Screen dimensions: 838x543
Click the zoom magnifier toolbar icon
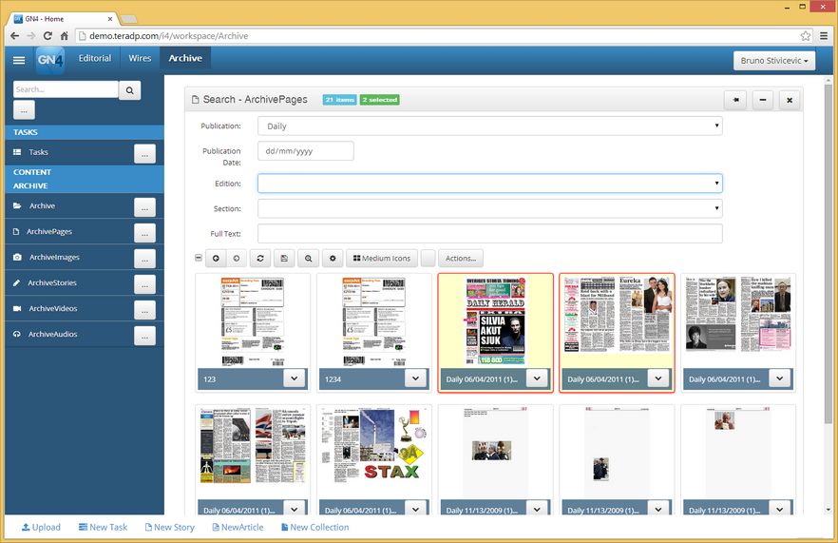309,259
